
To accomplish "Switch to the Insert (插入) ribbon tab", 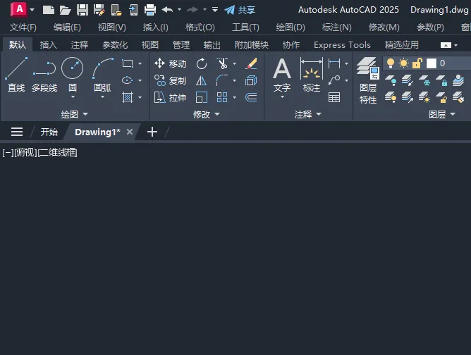I will (49, 45).
